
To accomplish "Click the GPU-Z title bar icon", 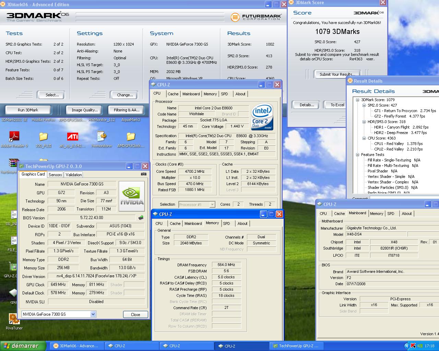I will pos(22,166).
